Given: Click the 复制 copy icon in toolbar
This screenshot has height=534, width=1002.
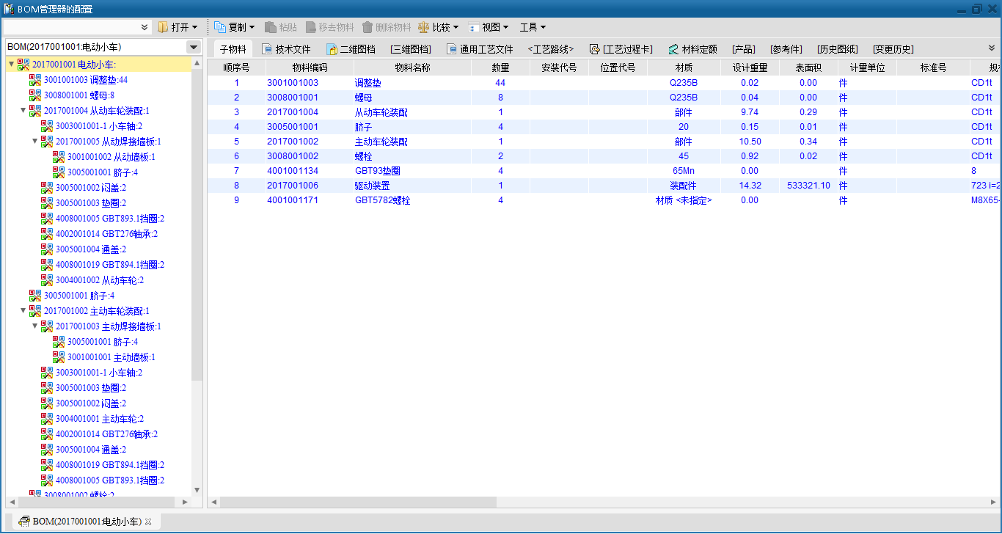Looking at the screenshot, I should 220,27.
